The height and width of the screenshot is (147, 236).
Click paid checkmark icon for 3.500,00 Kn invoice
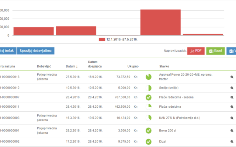[148, 130]
